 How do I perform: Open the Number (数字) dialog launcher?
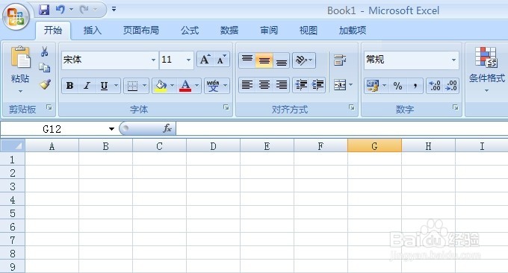[455, 107]
